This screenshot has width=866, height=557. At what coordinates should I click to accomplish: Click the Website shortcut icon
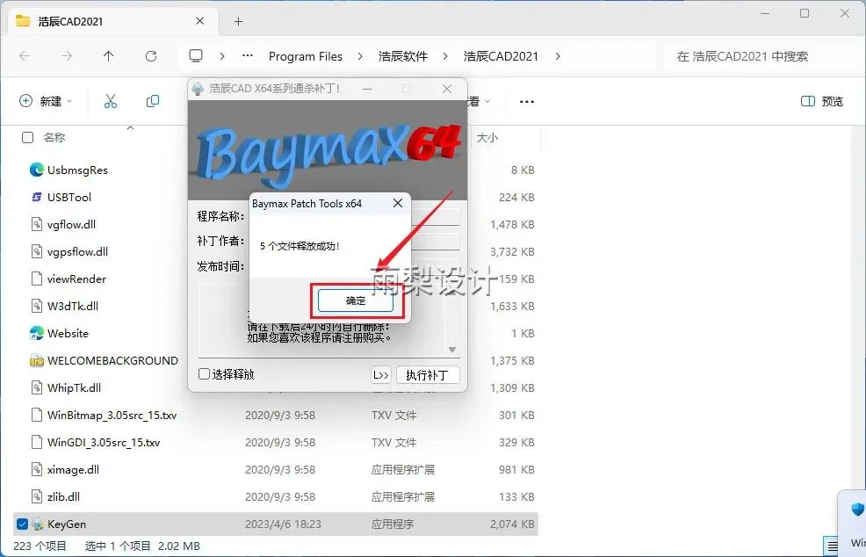[x=37, y=333]
